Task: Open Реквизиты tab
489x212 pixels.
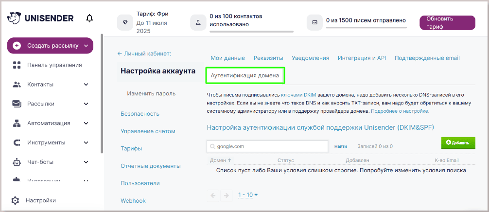Action: pyautogui.click(x=268, y=58)
